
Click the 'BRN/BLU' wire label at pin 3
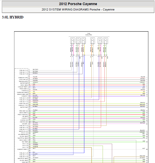coord(35,73)
